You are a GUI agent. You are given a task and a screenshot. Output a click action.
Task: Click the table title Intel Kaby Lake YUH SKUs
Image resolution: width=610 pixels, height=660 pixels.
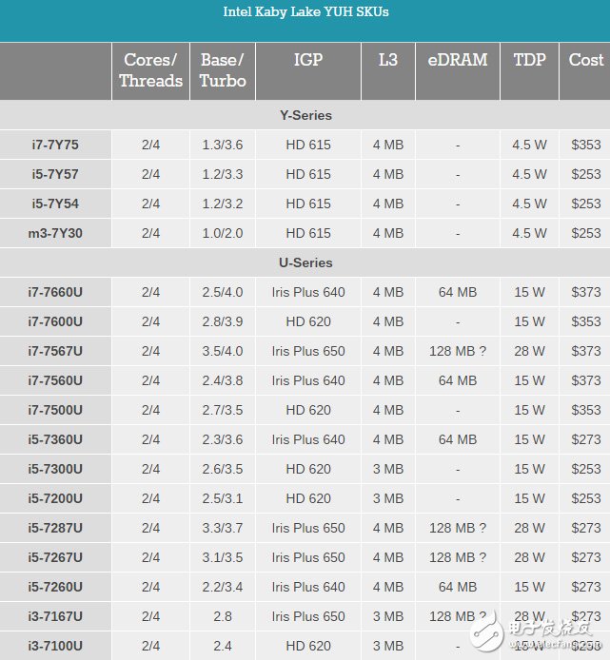pyautogui.click(x=305, y=12)
